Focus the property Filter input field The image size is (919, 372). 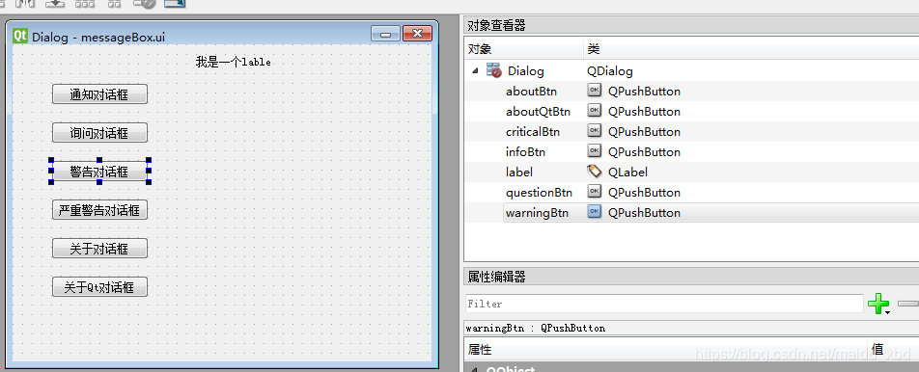click(663, 304)
